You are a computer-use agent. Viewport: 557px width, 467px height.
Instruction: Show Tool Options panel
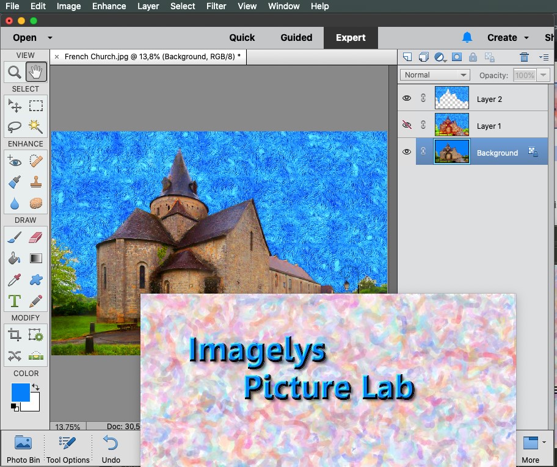(x=68, y=449)
